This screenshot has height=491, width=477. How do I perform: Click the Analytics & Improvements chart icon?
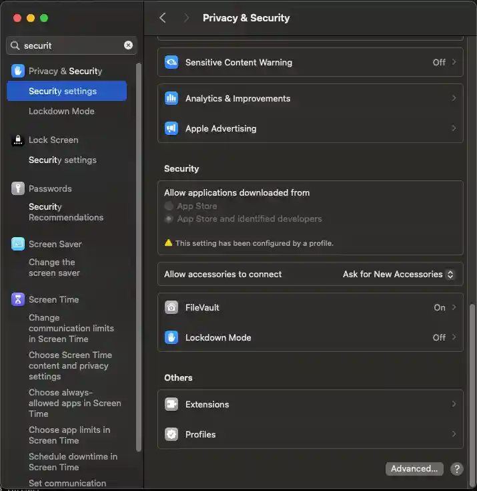[171, 99]
